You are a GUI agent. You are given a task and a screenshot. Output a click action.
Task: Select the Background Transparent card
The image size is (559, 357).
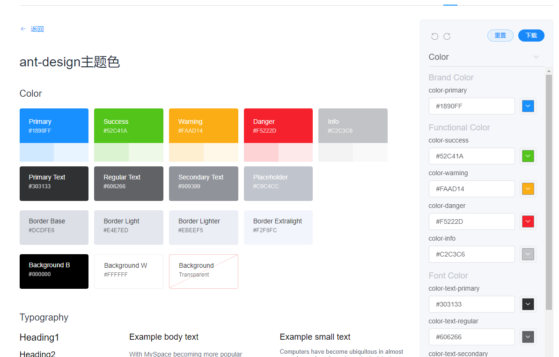pyautogui.click(x=204, y=271)
